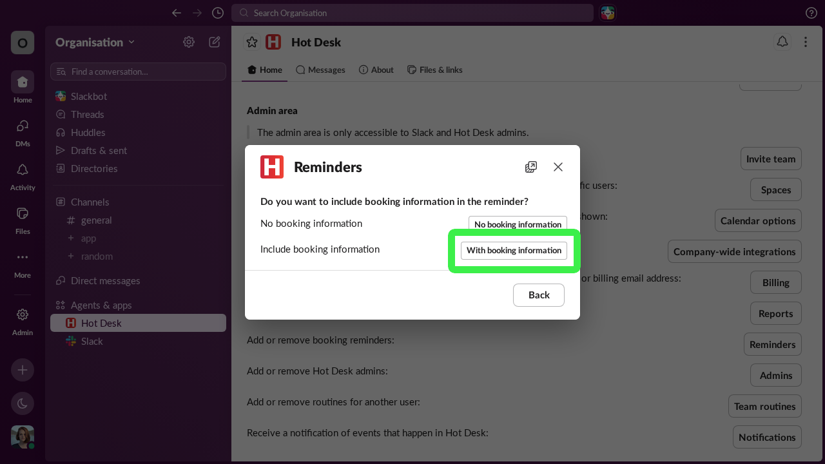Switch to the Home tab
This screenshot has width=825, height=464.
click(265, 70)
